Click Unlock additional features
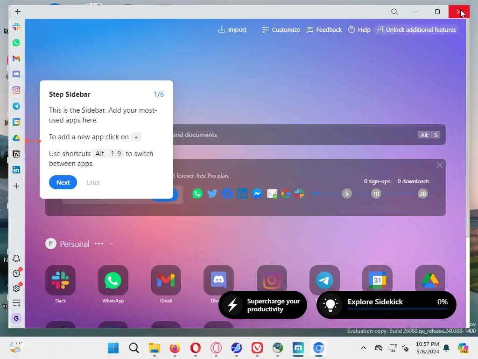The width and height of the screenshot is (478, 359). (x=417, y=29)
